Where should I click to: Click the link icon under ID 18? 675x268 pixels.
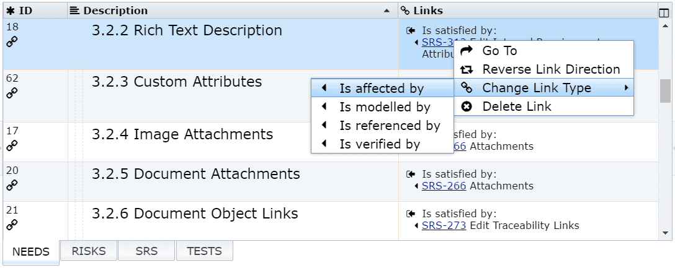point(12,41)
